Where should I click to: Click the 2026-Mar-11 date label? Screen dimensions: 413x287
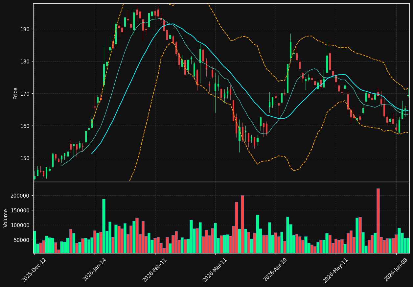(215, 270)
